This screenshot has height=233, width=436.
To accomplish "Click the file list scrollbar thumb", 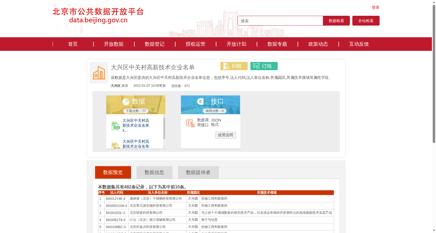I will [164, 128].
